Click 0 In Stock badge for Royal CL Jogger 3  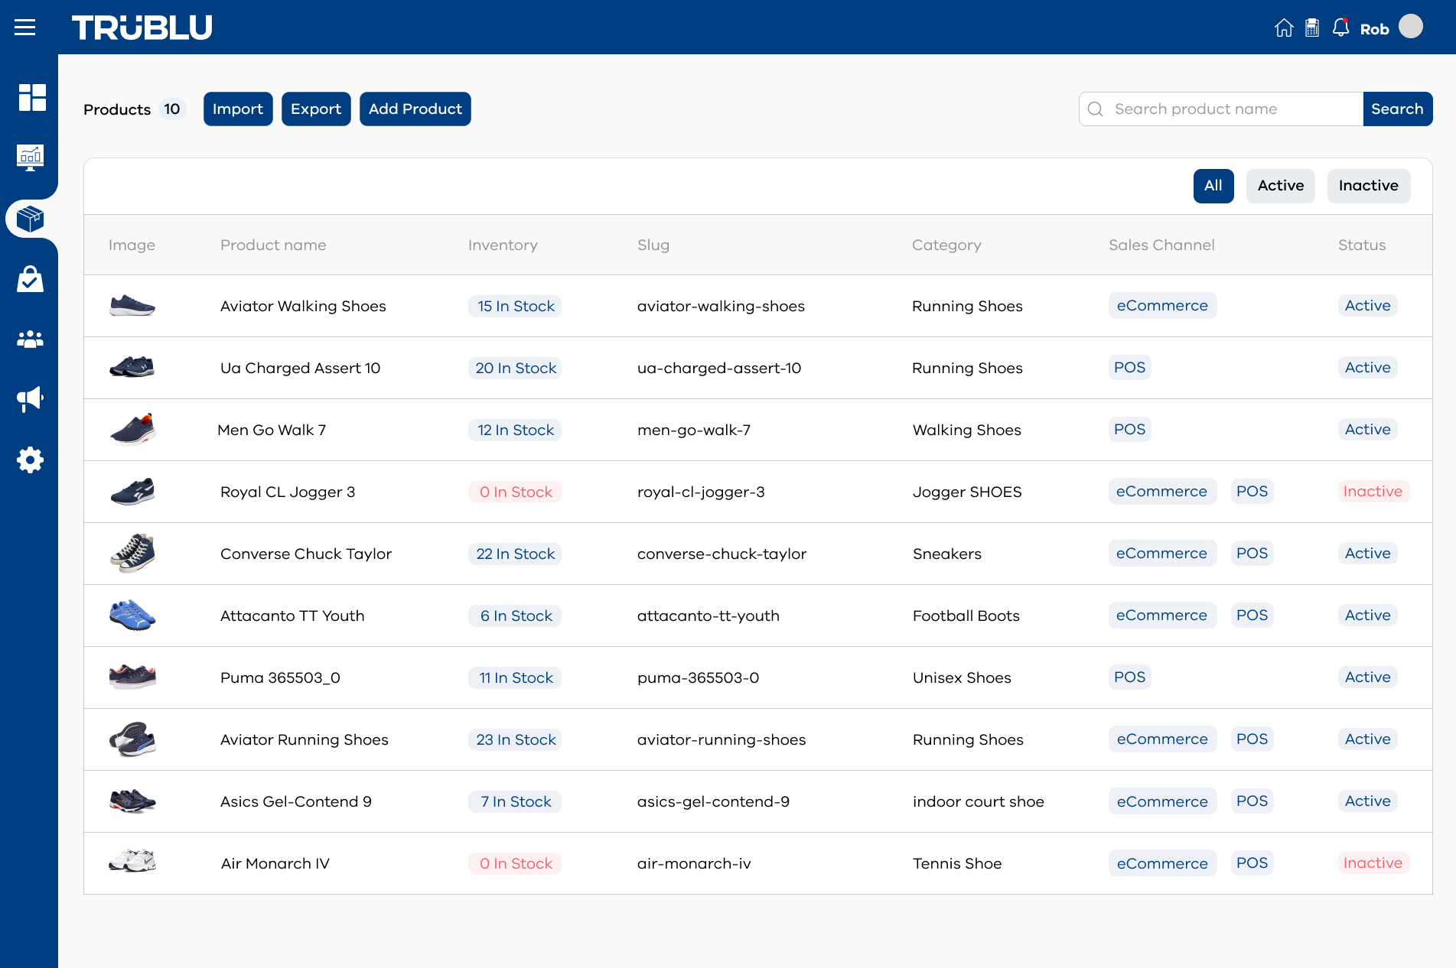coord(515,492)
